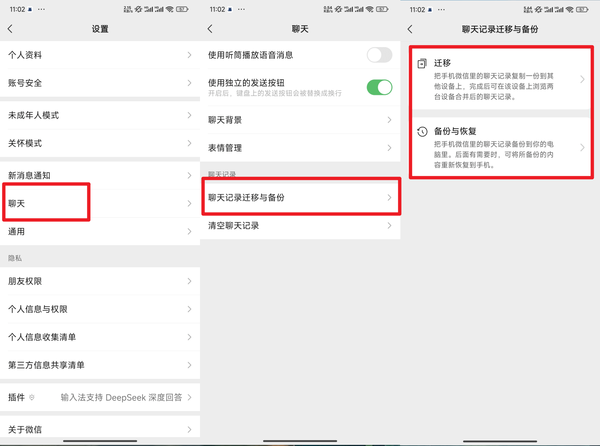
Task: Open 个人信息与权限 privacy item
Action: click(x=100, y=309)
